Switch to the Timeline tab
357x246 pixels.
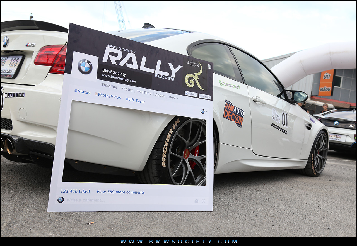coord(109,86)
